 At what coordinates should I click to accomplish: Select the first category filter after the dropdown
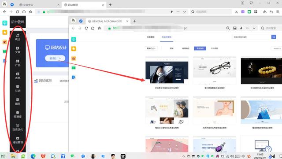click(x=172, y=48)
